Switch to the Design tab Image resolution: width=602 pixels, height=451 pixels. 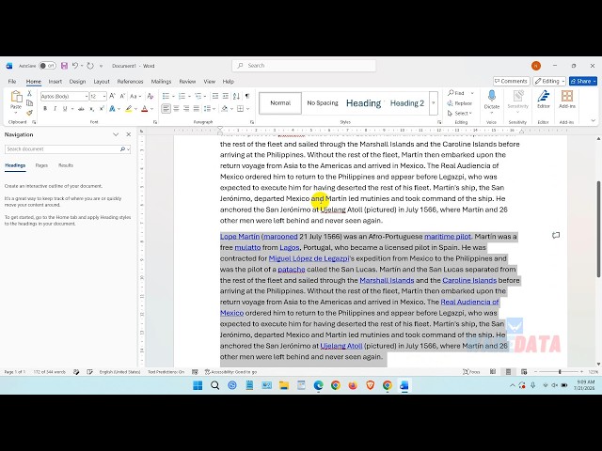(x=77, y=82)
